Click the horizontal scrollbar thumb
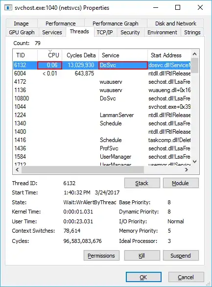 click(x=83, y=169)
